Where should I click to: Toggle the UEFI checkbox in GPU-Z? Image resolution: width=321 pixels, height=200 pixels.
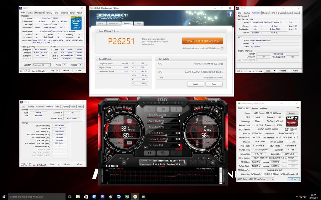coord(292,129)
